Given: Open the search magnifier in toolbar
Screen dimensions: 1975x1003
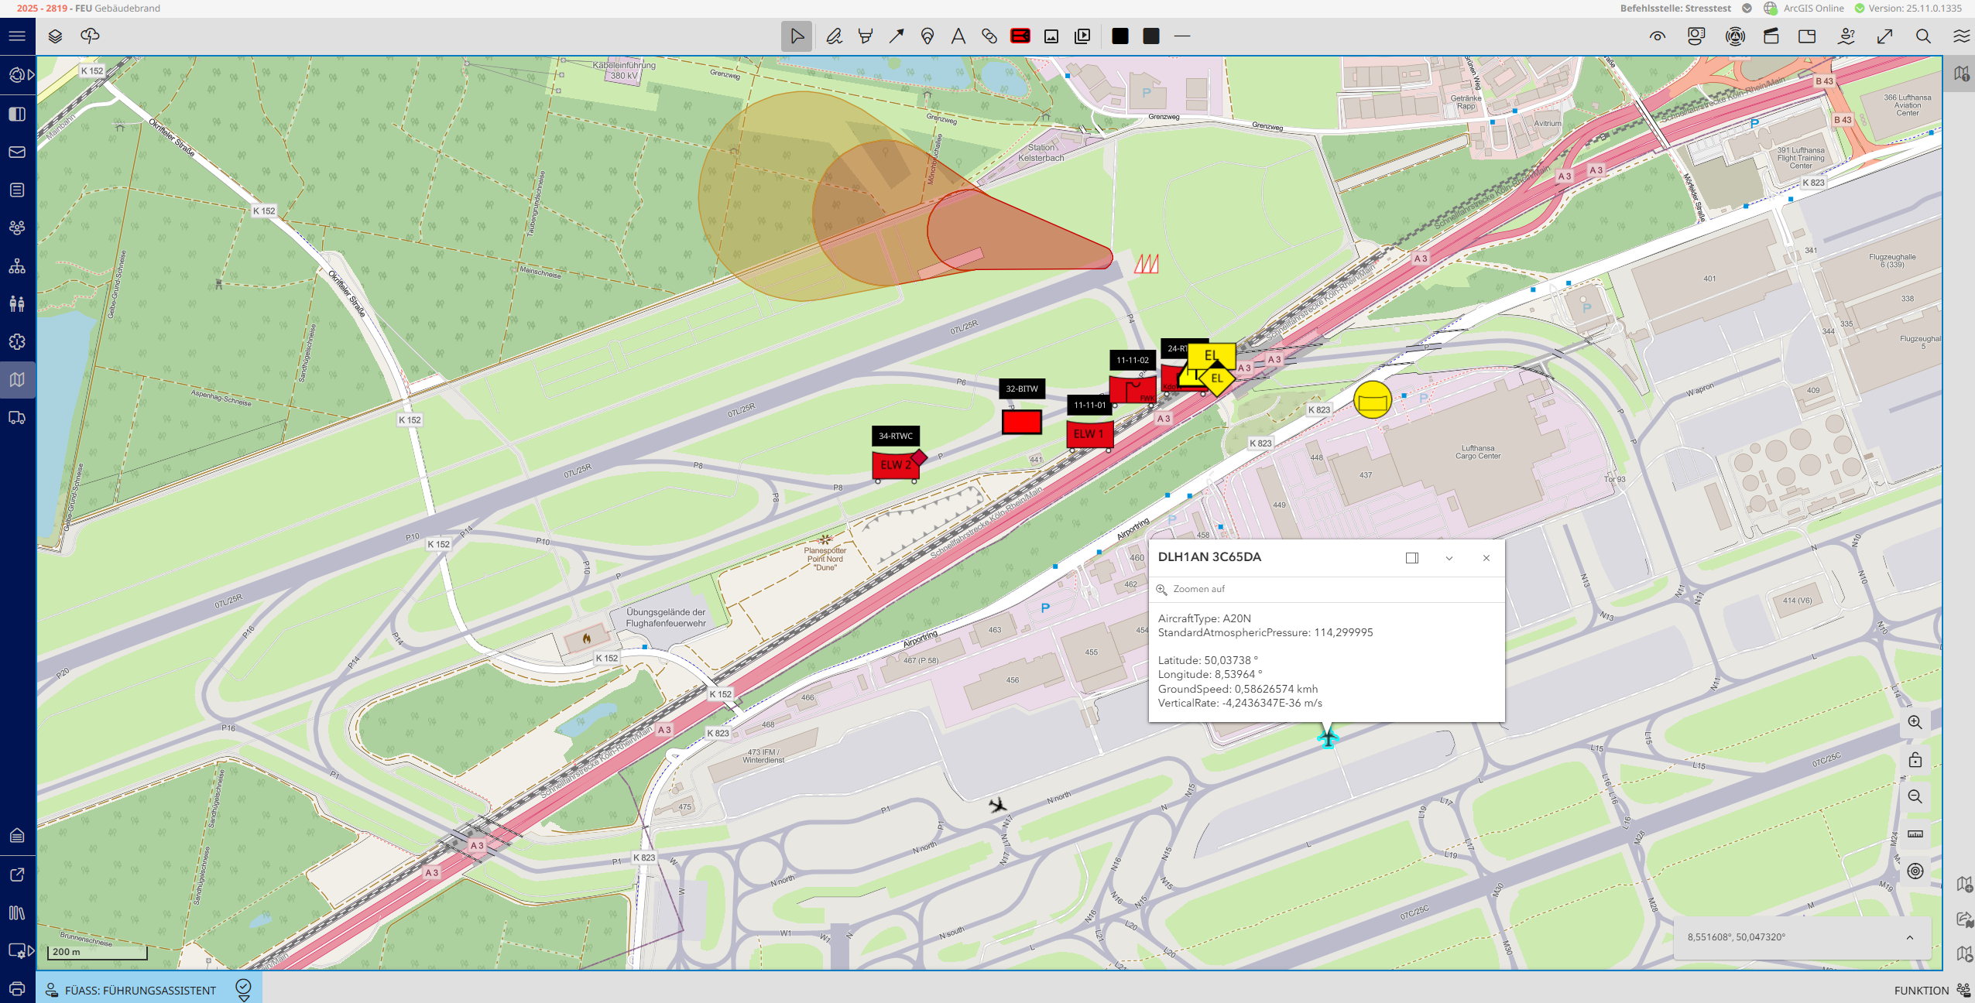Looking at the screenshot, I should (1923, 36).
